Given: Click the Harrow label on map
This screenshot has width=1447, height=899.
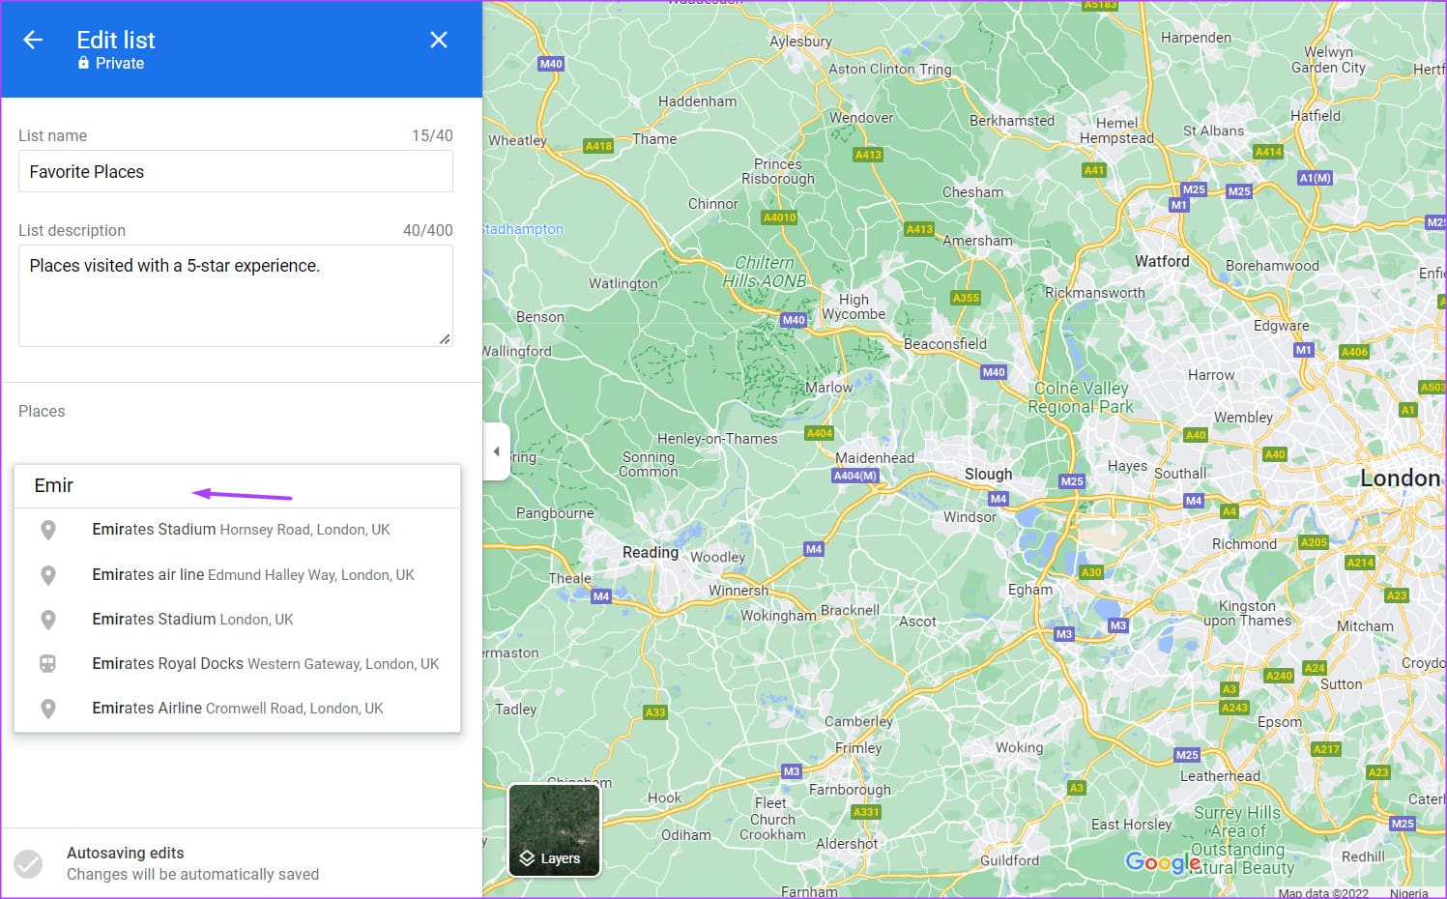Looking at the screenshot, I should [x=1211, y=375].
